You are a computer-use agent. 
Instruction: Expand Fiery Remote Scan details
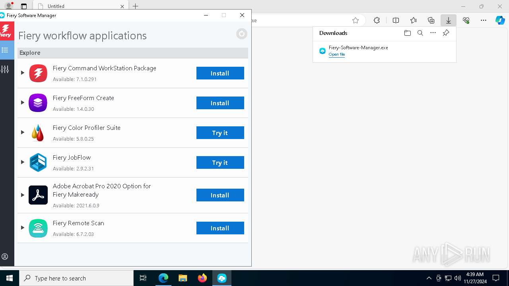[x=23, y=228]
